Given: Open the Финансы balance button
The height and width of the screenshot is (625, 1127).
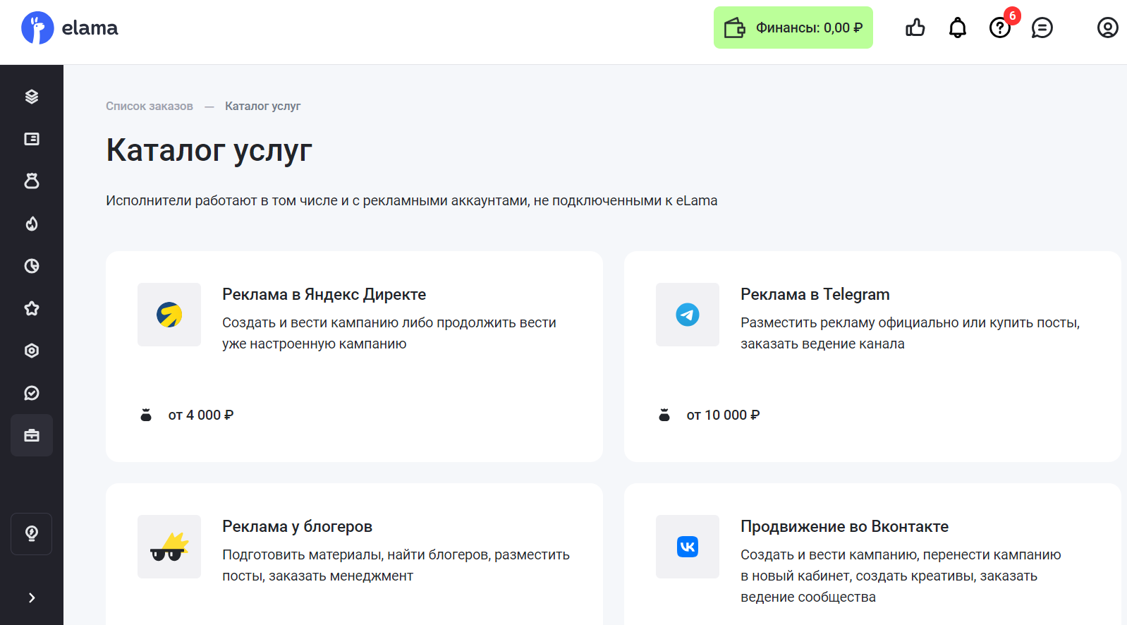Looking at the screenshot, I should click(793, 28).
